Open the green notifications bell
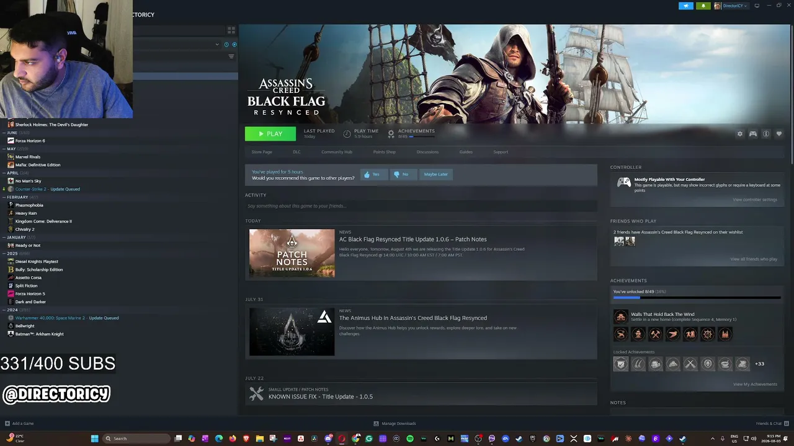The width and height of the screenshot is (794, 446). click(x=703, y=6)
